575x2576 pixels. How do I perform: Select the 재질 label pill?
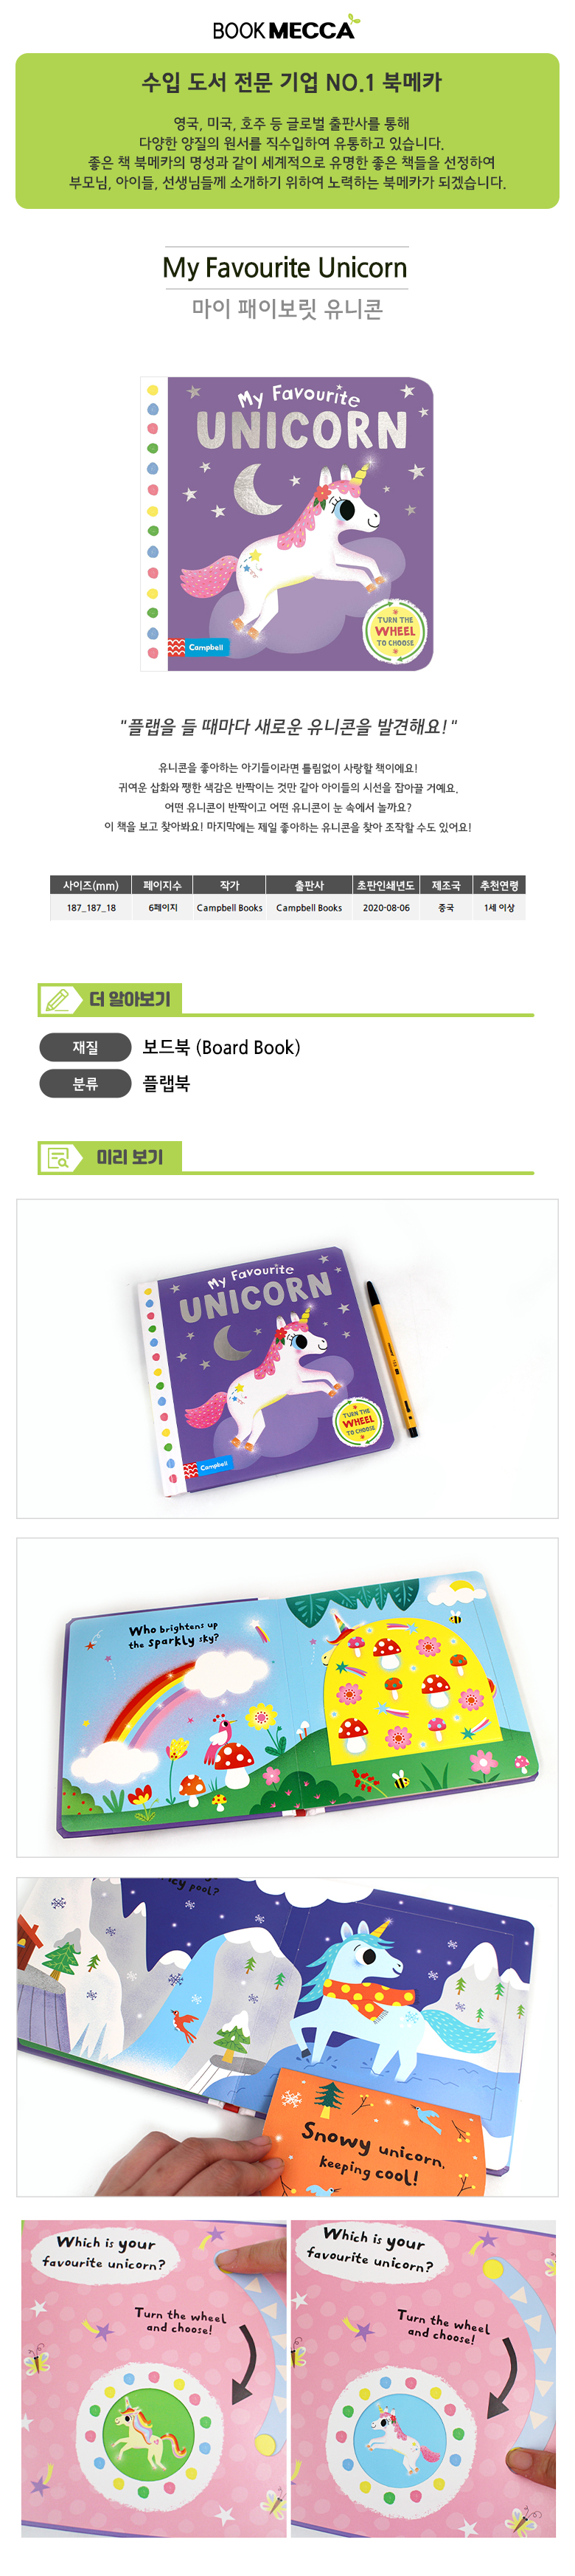86,1047
